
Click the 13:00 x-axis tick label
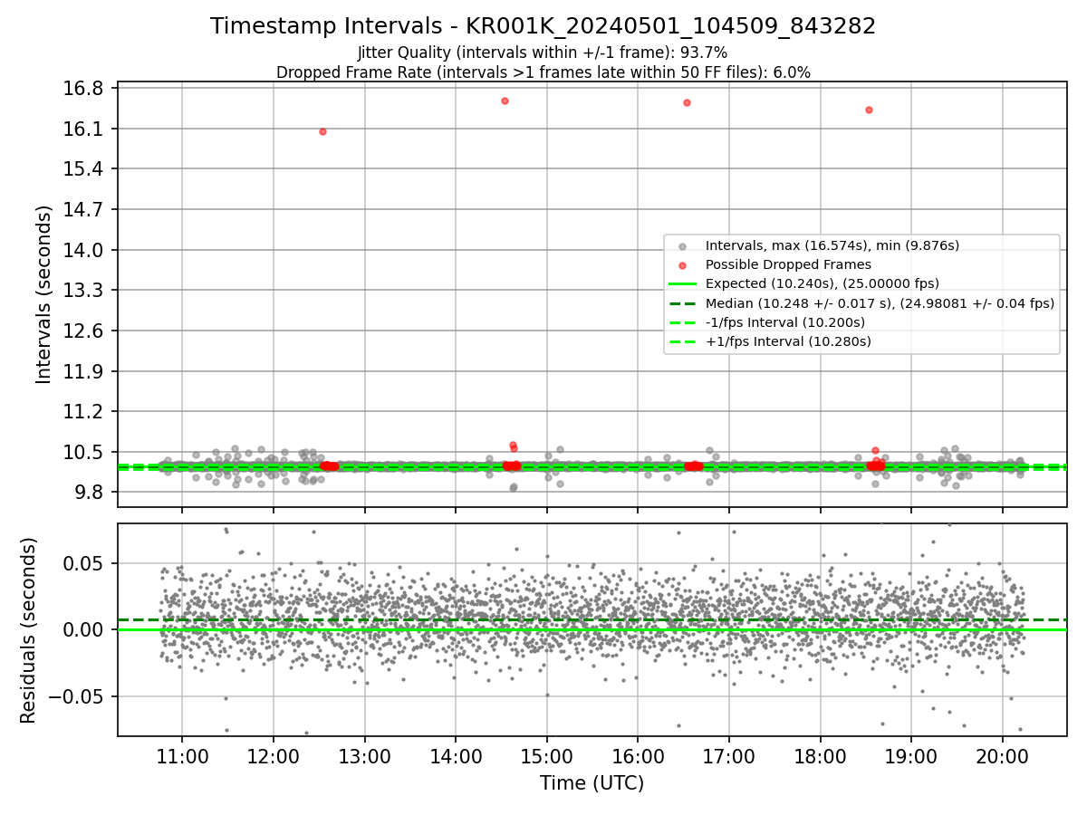click(364, 756)
